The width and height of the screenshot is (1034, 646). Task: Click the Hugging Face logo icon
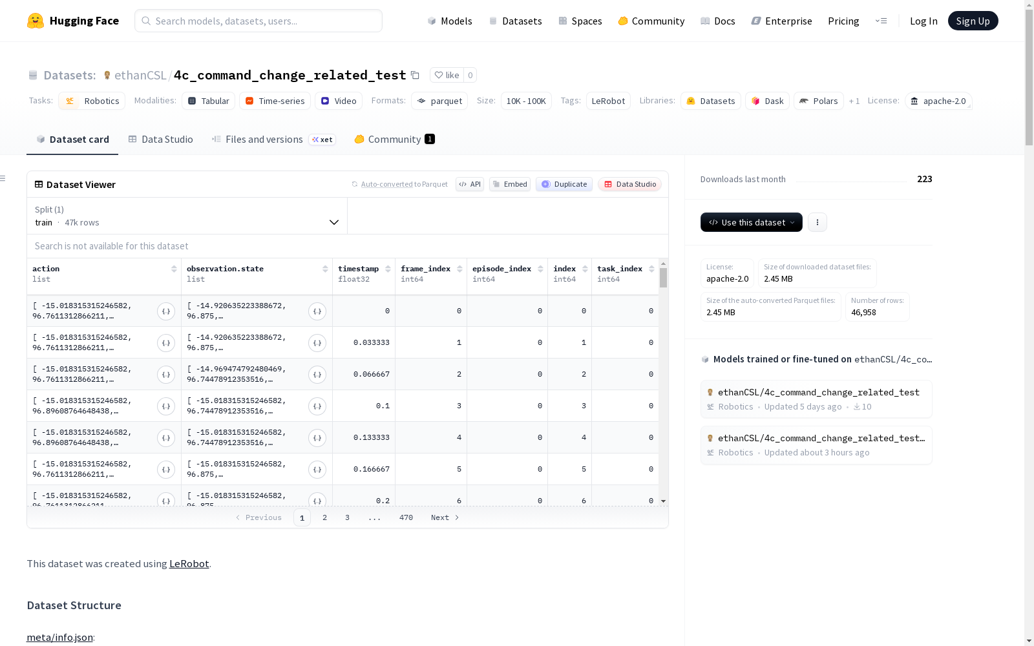click(36, 21)
